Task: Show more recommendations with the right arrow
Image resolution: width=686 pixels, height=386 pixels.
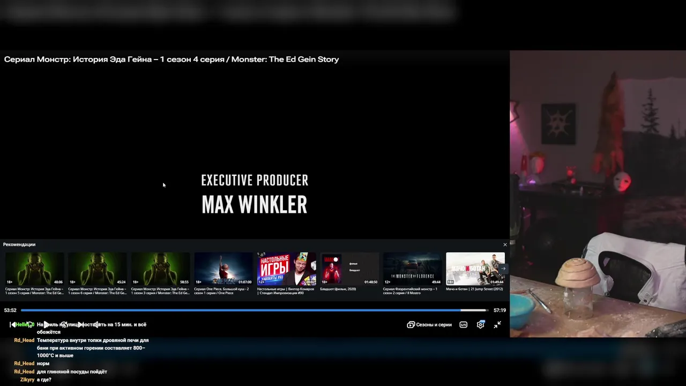Action: [503, 269]
